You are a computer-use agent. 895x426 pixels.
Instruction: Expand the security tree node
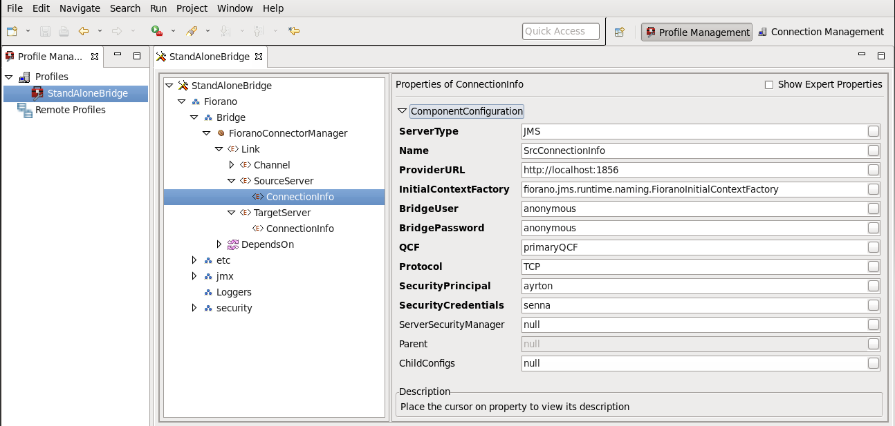click(x=194, y=308)
